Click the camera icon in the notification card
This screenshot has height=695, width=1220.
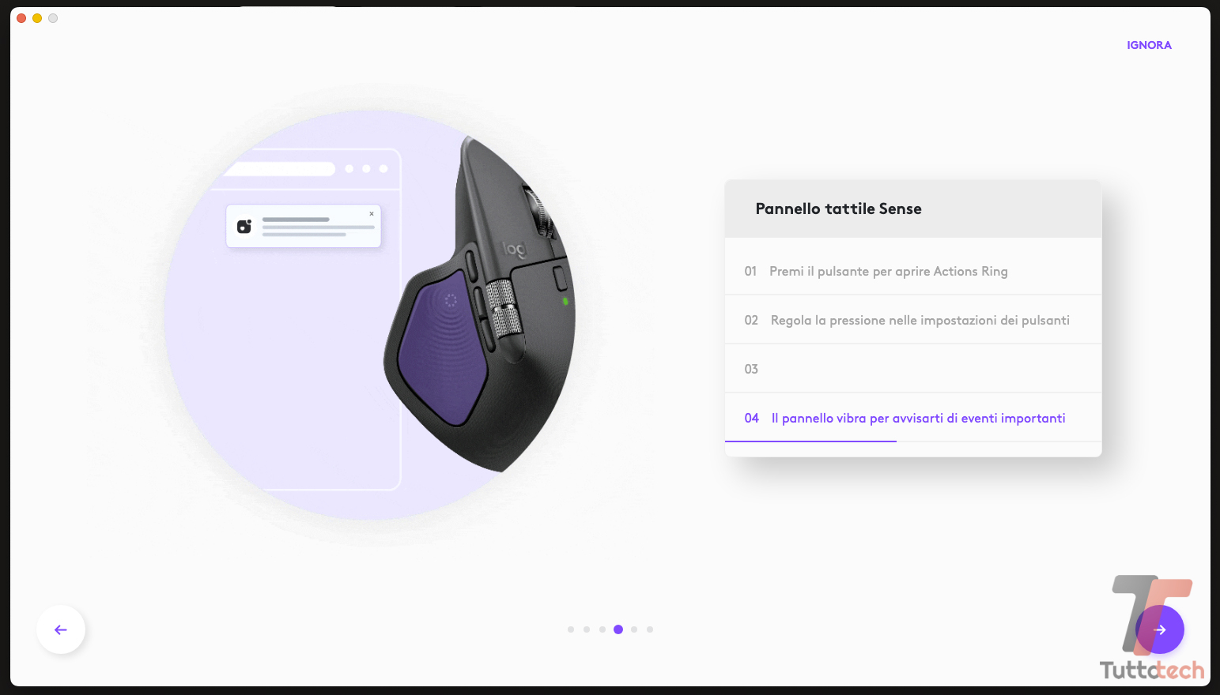[x=244, y=227]
